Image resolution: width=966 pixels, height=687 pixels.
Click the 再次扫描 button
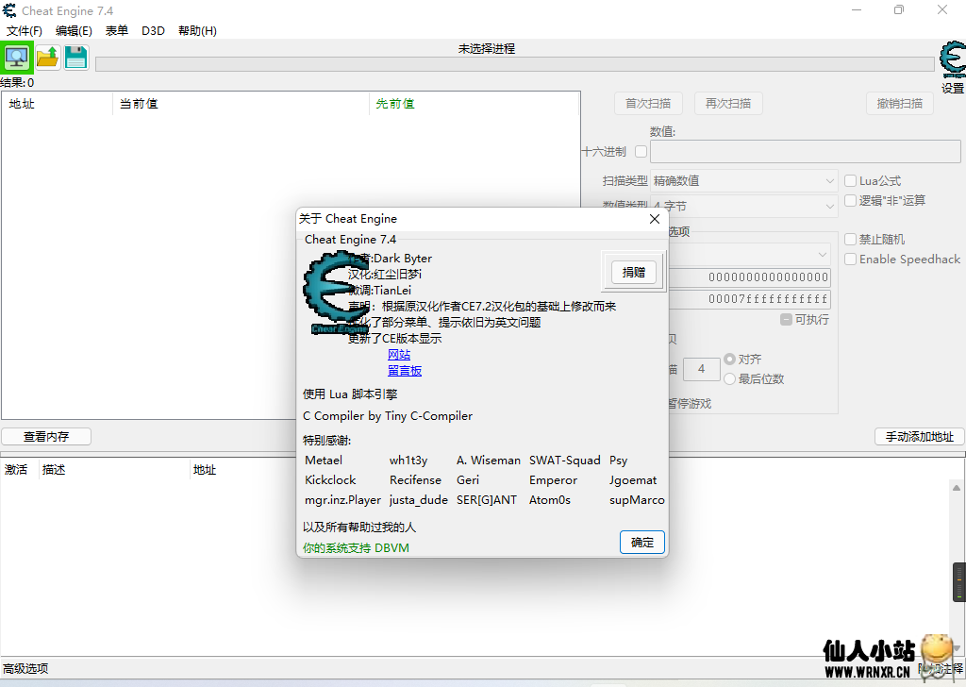[x=728, y=104]
